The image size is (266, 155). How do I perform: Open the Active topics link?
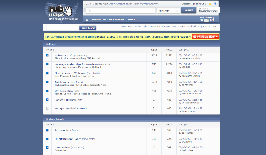tap(141, 27)
